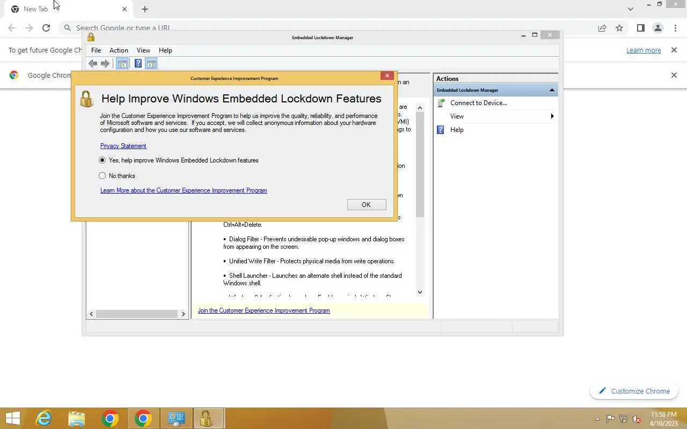Toggle the Show/Hide Console Tree toolbar icon
Viewport: 687px width, 429px height.
(122, 63)
